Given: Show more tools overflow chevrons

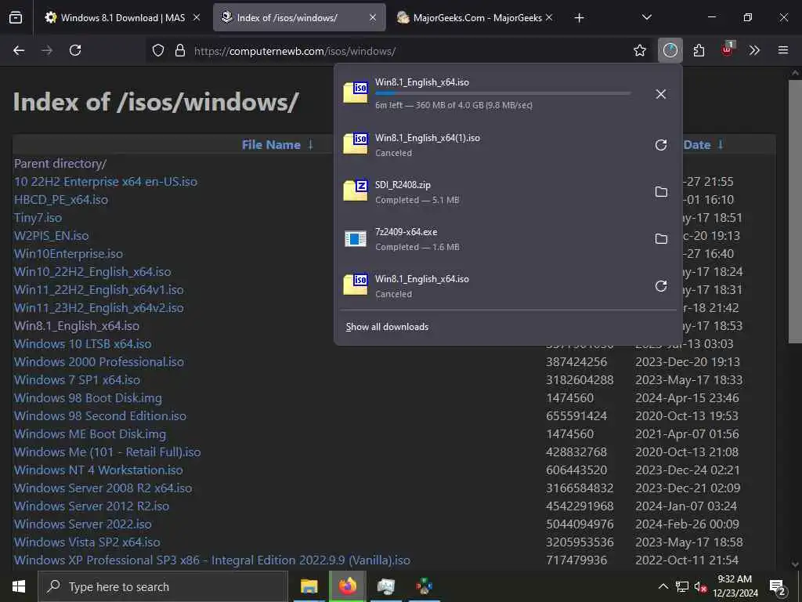Looking at the screenshot, I should [x=754, y=50].
